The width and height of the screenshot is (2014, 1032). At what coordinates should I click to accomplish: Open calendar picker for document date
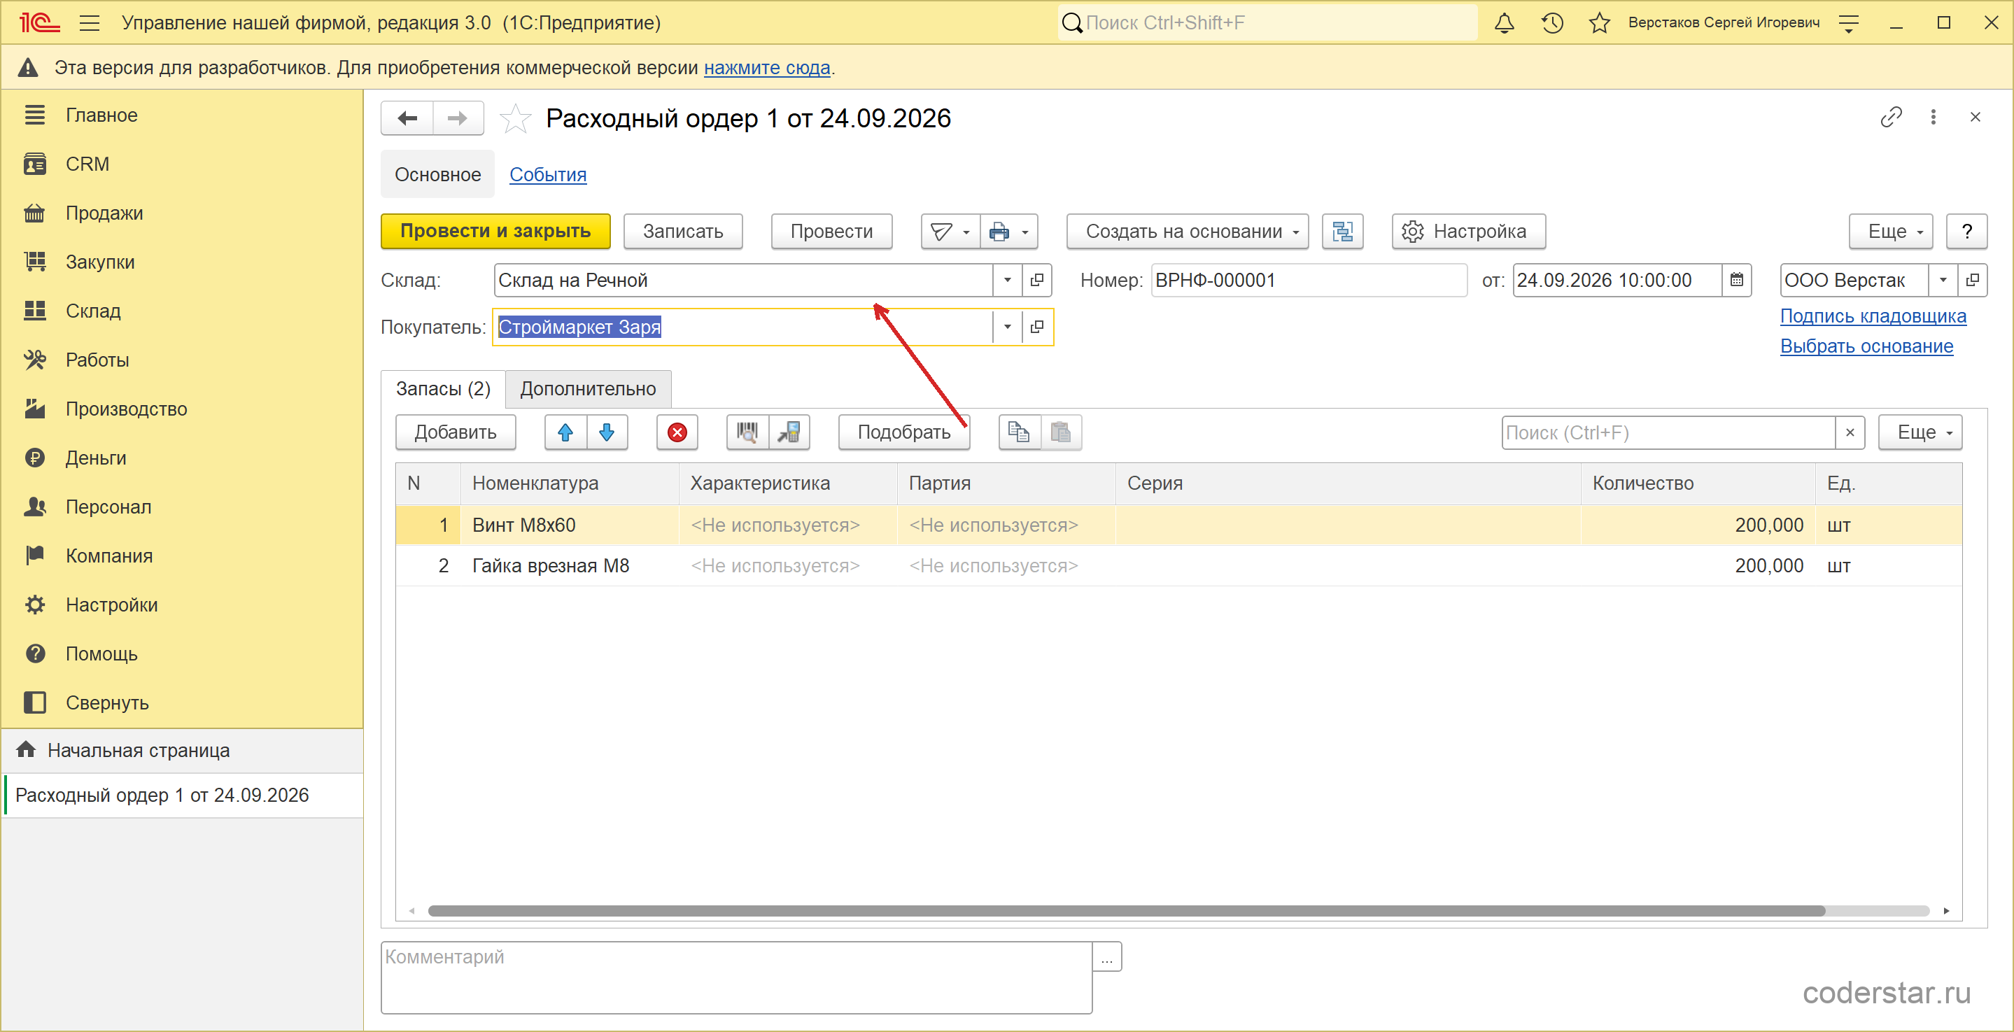1736,280
